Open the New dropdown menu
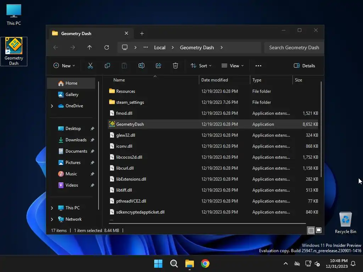Viewport: 363px width, 272px height. pos(64,66)
